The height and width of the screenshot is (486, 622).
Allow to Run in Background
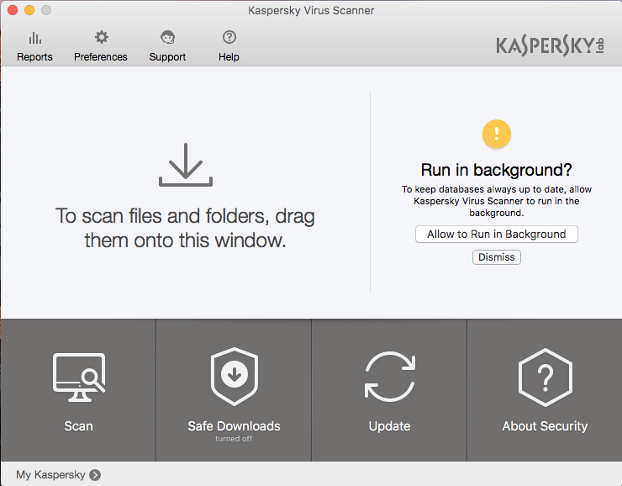tap(496, 234)
